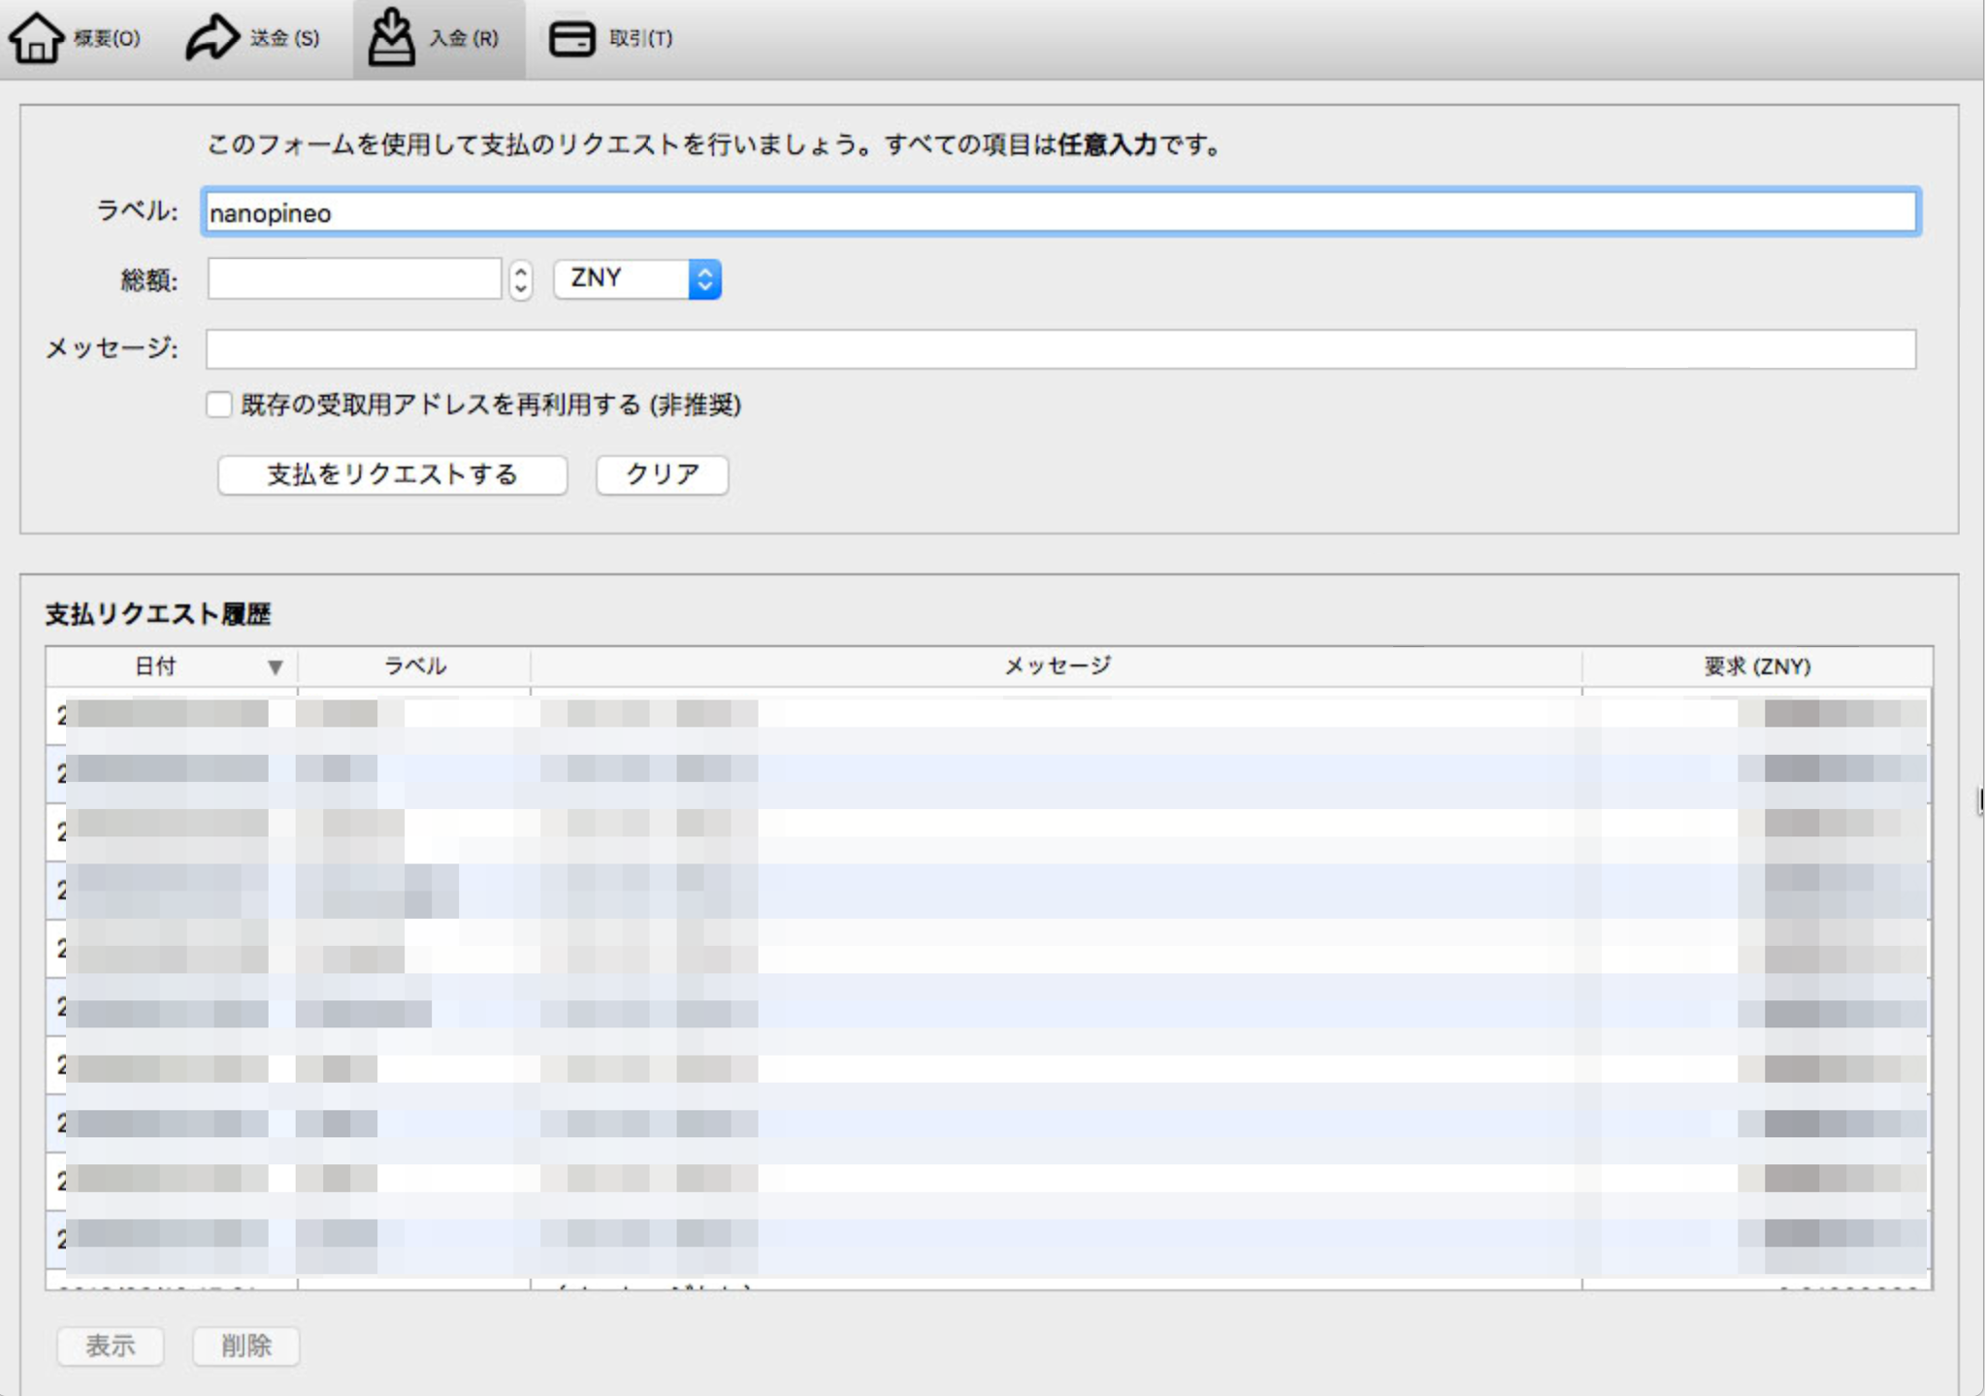
Task: Click the 概要(O) home icon
Action: (37, 39)
